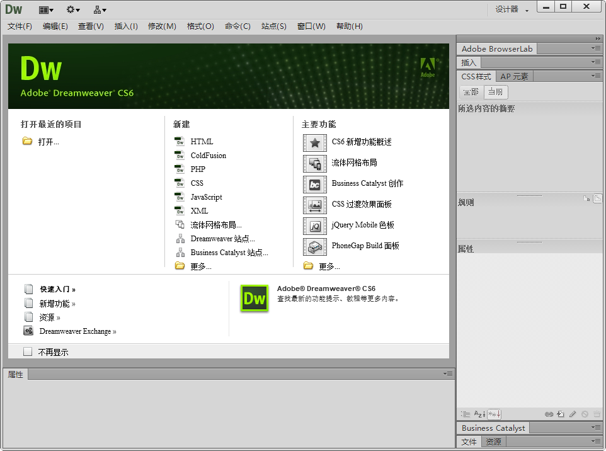
Task: Click the jQ icon for jQuery Mobile 色板
Action: 314,227
